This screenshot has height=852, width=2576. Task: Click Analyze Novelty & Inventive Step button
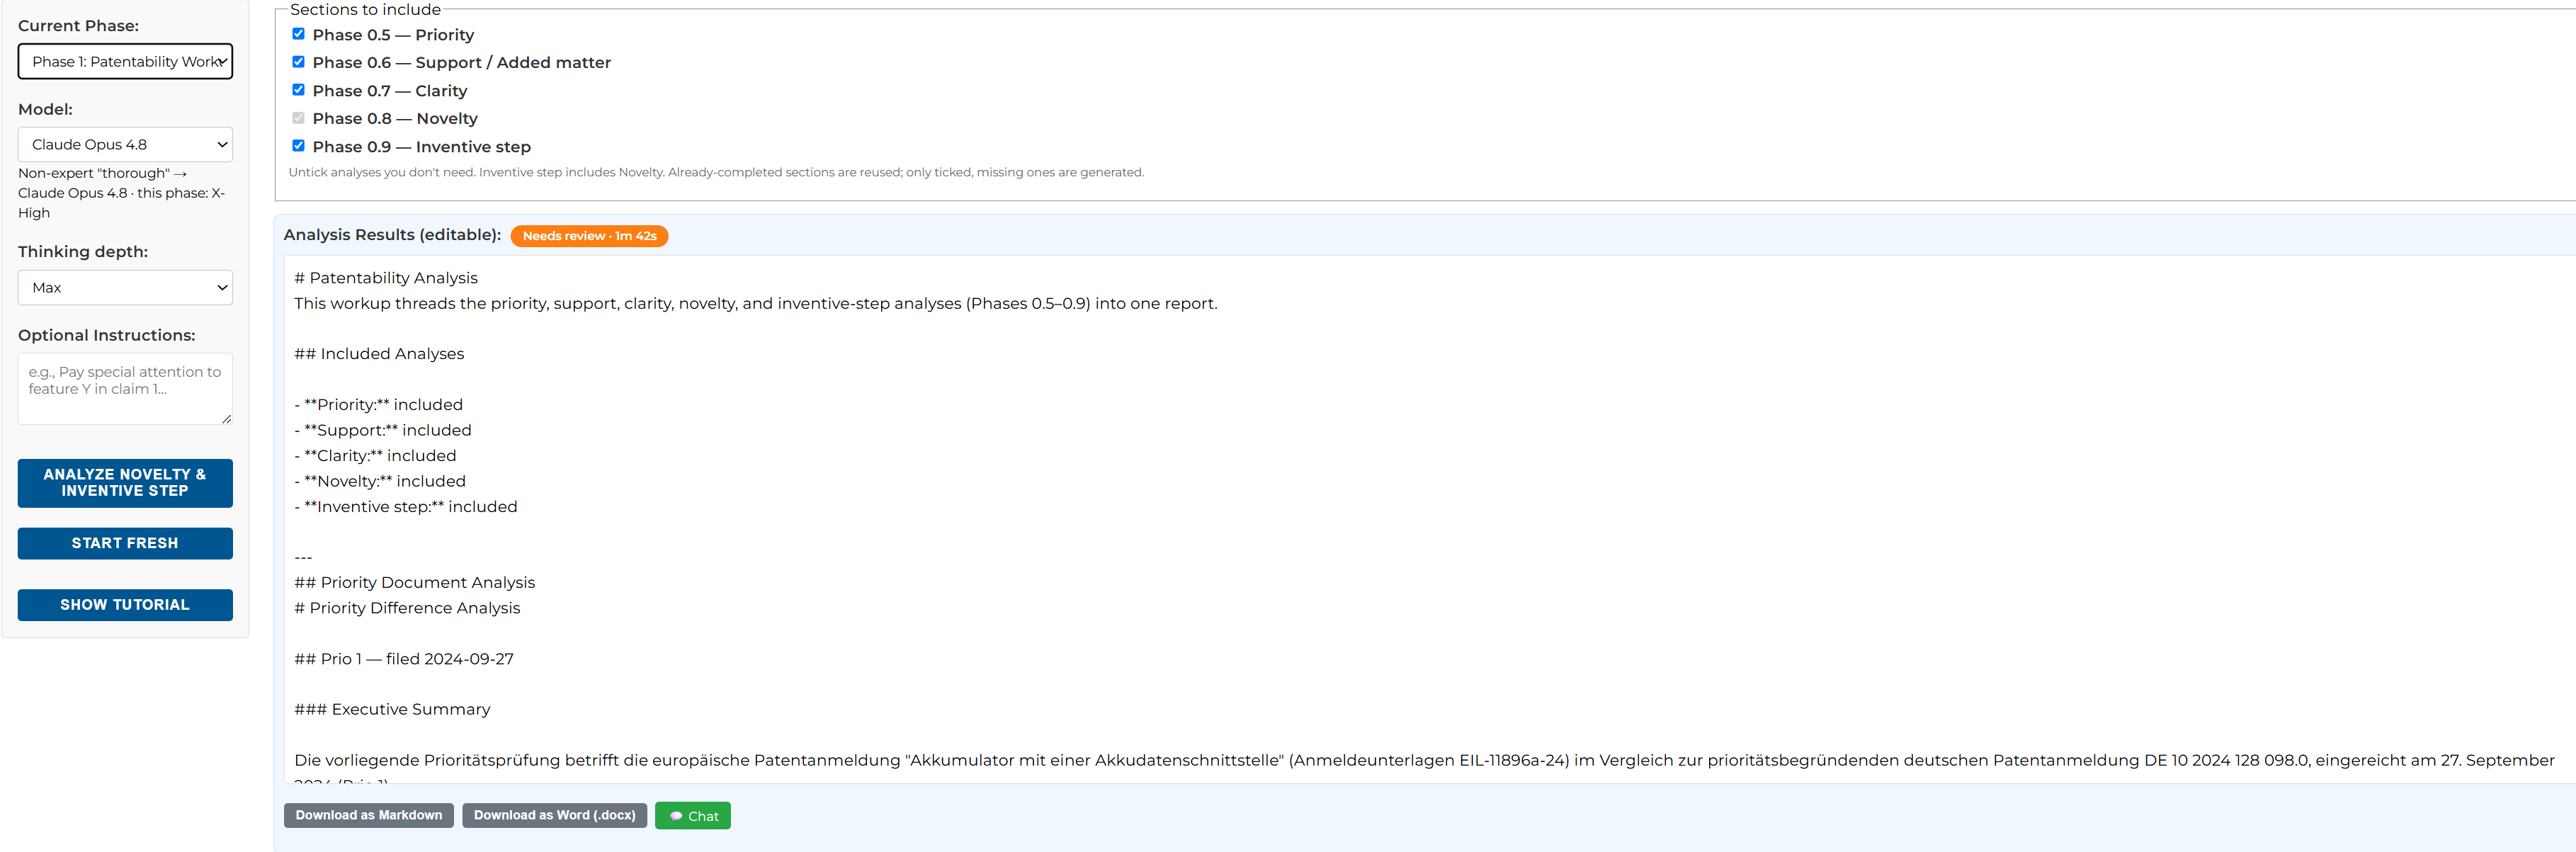[125, 483]
